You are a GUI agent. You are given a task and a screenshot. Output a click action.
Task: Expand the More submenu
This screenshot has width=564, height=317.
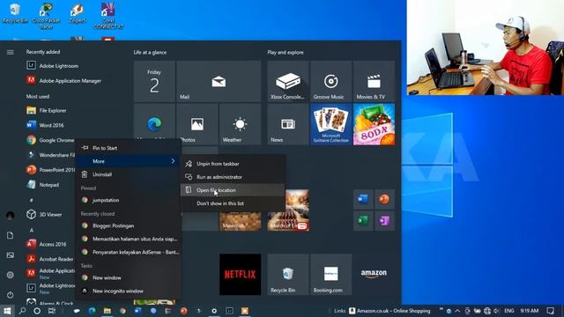129,161
